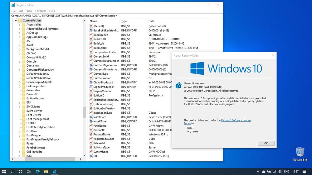Click the registry path address bar
The image size is (312, 175).
click(116, 16)
